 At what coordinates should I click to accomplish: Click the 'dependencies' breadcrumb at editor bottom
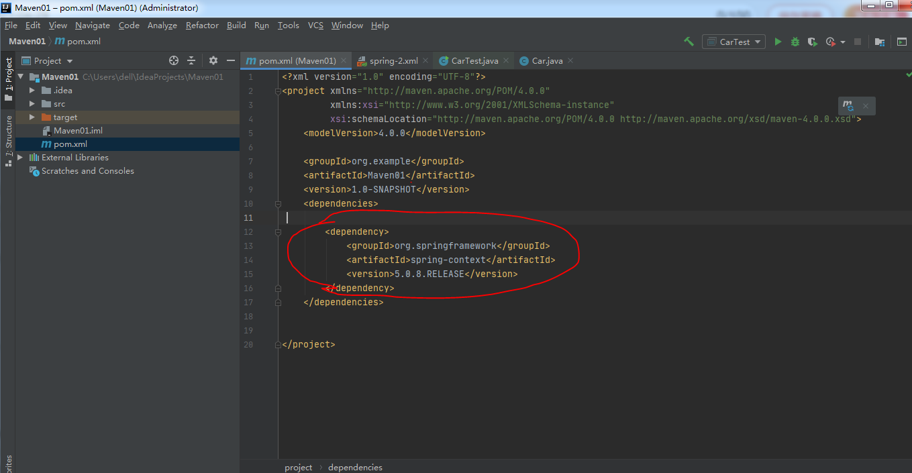[x=355, y=467]
